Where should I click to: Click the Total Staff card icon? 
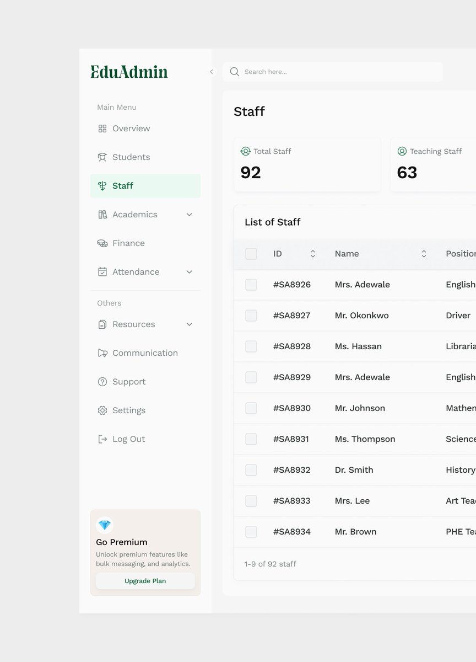point(246,151)
